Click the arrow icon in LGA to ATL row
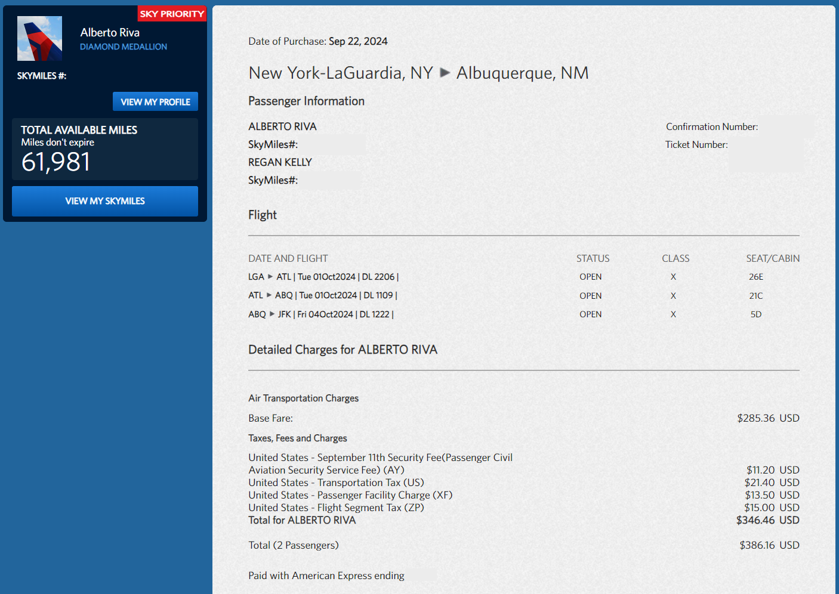The width and height of the screenshot is (839, 594). (270, 276)
